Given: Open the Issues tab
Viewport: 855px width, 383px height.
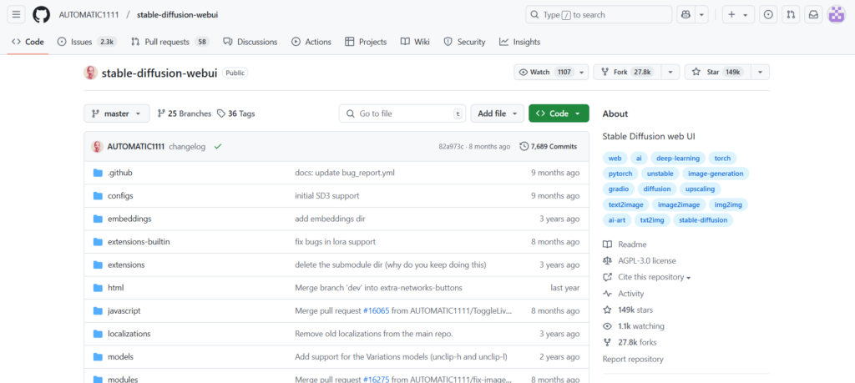Looking at the screenshot, I should pyautogui.click(x=86, y=42).
